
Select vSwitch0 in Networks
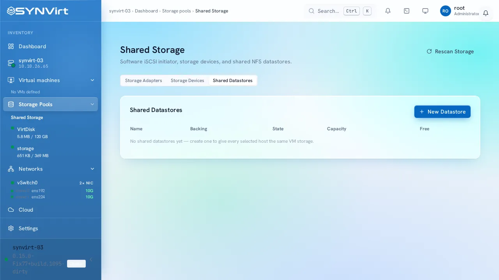pos(27,183)
